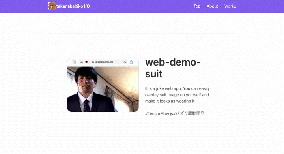The image size is (284, 154).
Task: Click the takanakahiko.me address field
Action: pyautogui.click(x=103, y=62)
